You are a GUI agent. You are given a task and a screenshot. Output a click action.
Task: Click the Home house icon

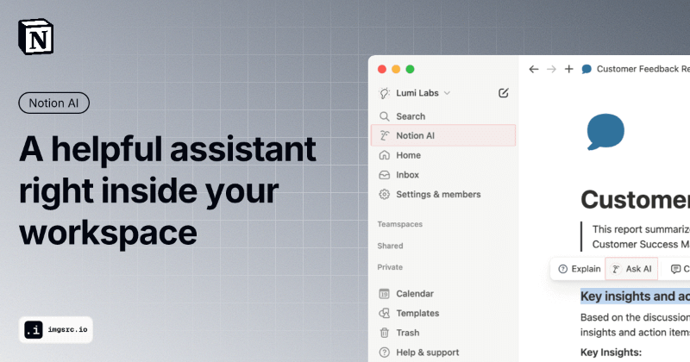coord(384,155)
